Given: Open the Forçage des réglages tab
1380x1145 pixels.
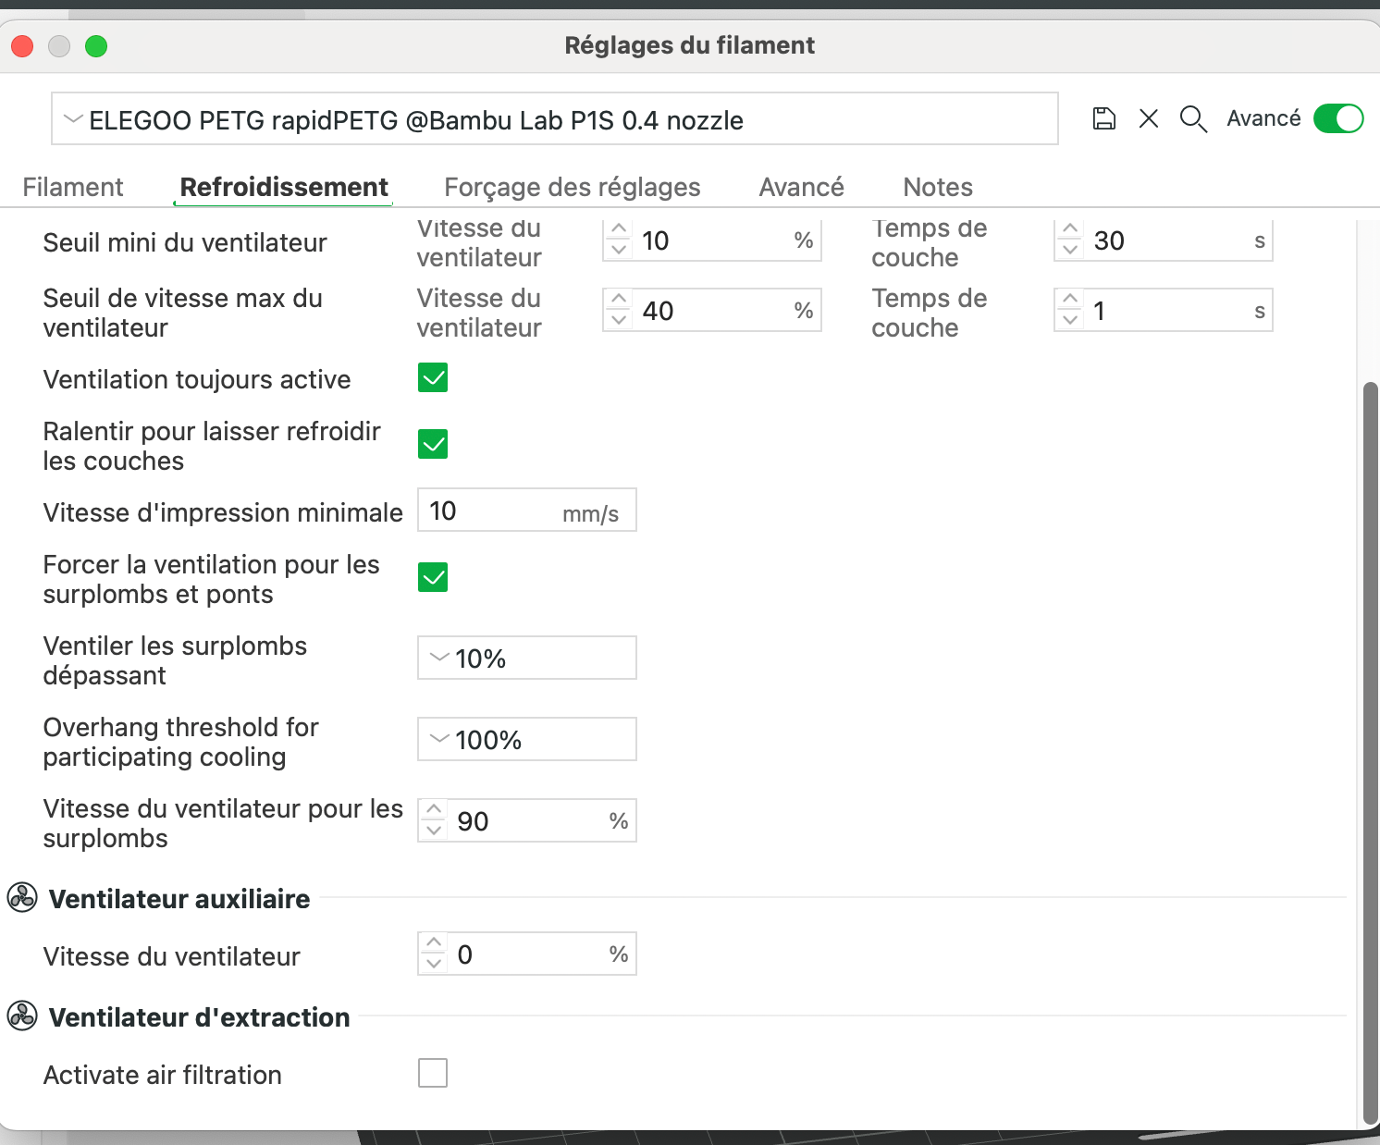Looking at the screenshot, I should coord(573,187).
